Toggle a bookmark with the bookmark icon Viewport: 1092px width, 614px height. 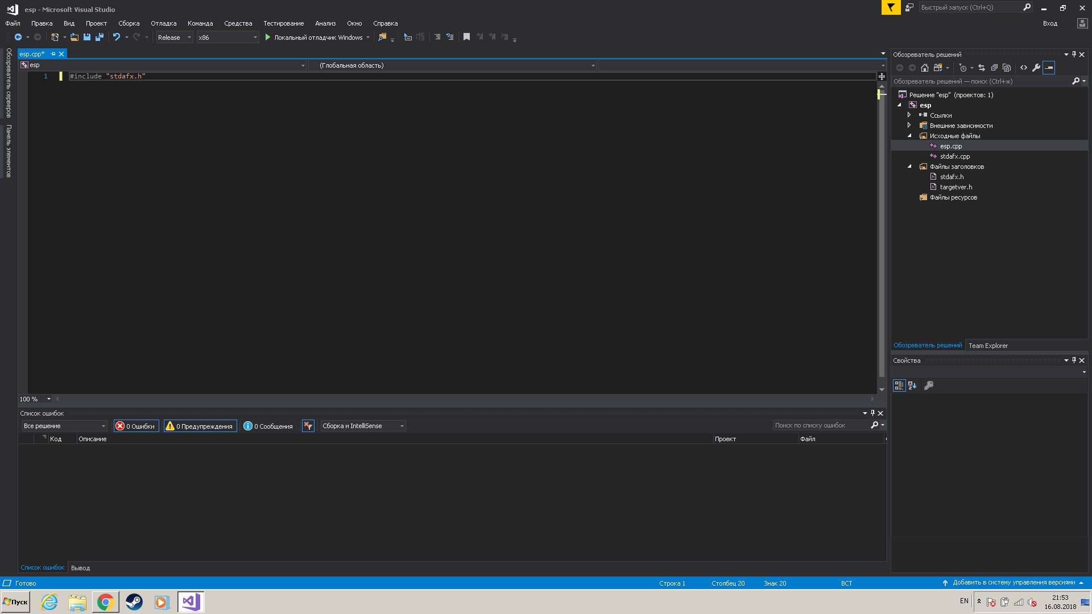coord(466,38)
